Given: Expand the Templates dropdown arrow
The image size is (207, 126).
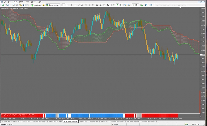Looking at the screenshot, I should click(153, 5).
